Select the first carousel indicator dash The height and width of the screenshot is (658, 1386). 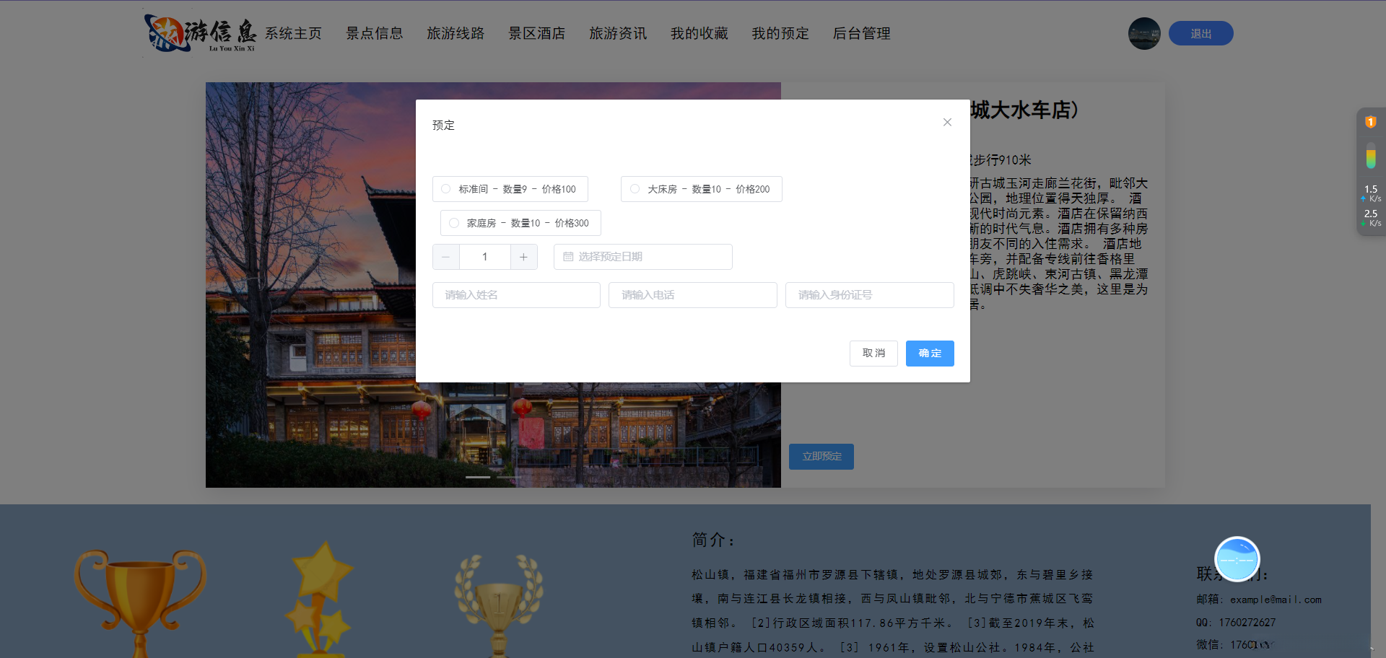478,477
